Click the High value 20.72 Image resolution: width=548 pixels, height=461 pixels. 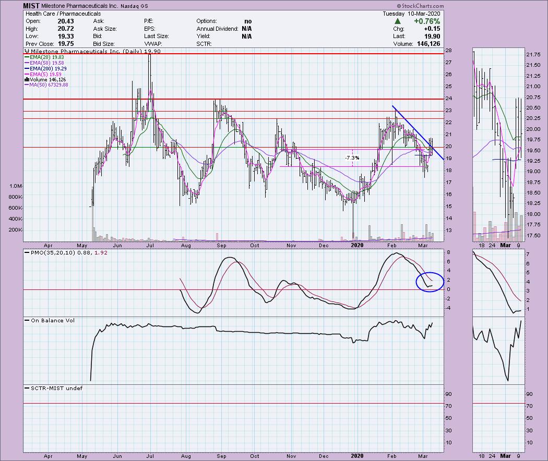66,29
